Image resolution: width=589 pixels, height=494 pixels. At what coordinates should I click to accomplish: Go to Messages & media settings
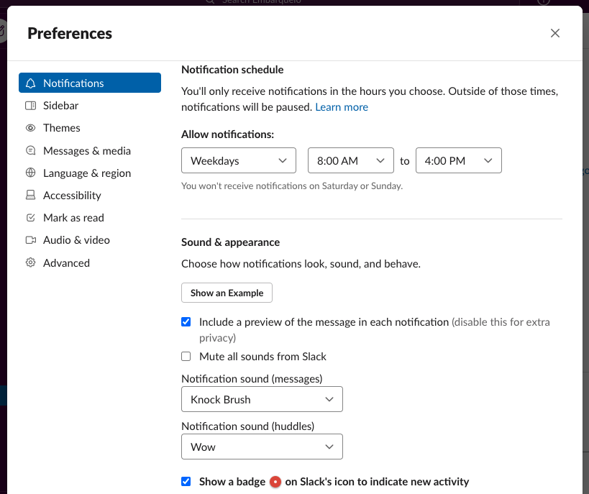90,150
